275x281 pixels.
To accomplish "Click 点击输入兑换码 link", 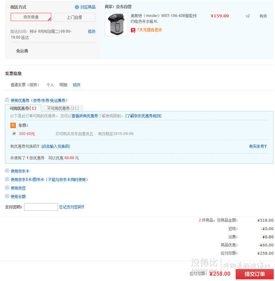I will click(56, 147).
